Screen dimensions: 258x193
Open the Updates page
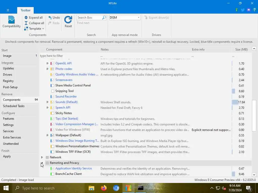19,68
